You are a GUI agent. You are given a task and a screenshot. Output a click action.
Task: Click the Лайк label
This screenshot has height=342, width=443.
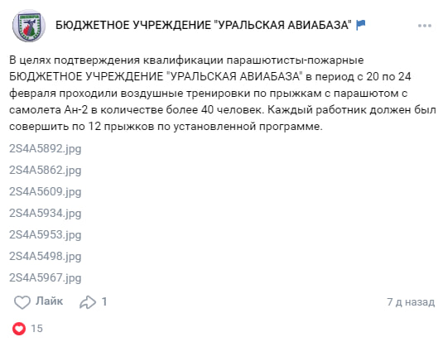(x=49, y=301)
